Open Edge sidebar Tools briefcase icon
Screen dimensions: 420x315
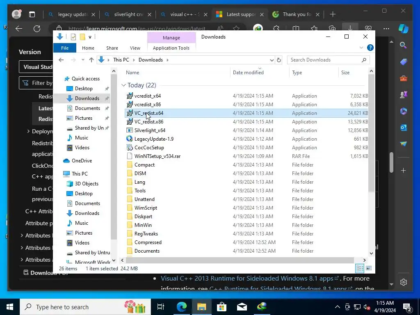pos(404,78)
